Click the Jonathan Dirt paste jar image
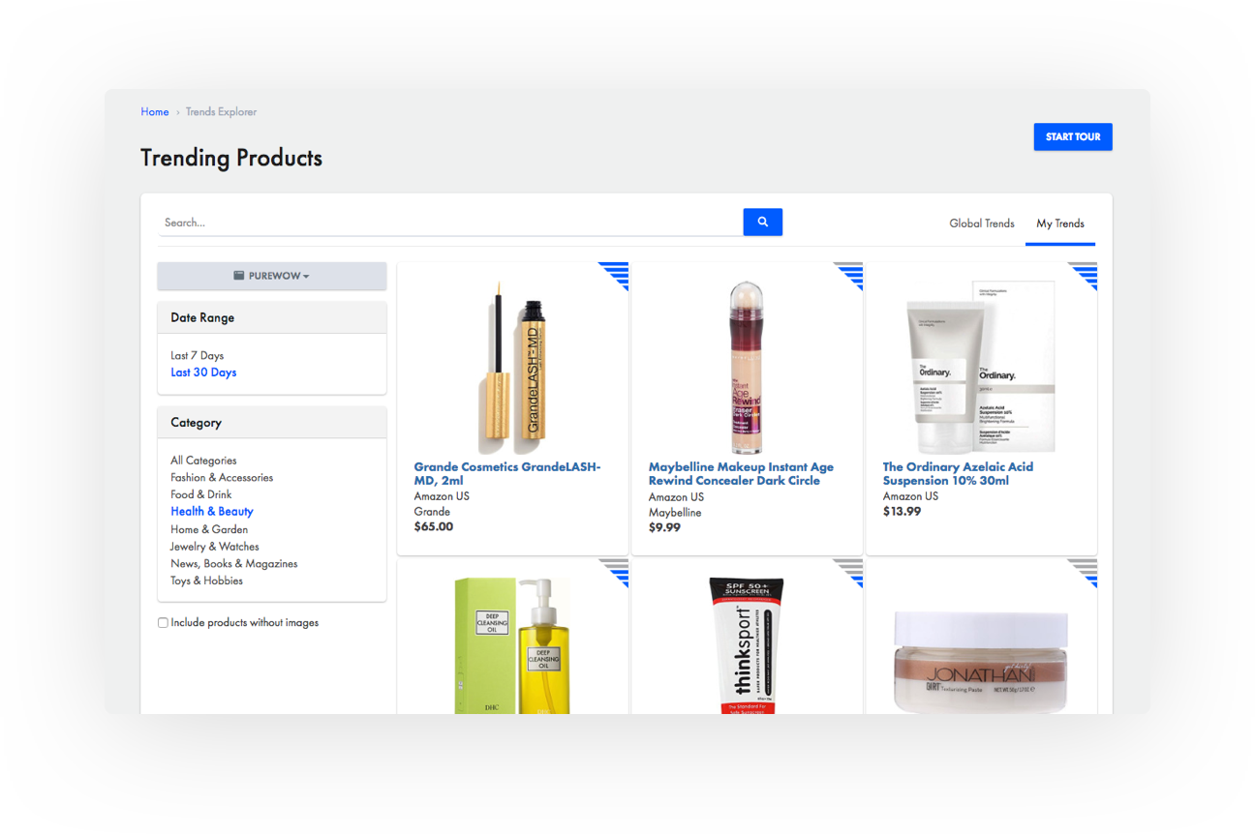This screenshot has height=834, width=1255. click(x=981, y=662)
